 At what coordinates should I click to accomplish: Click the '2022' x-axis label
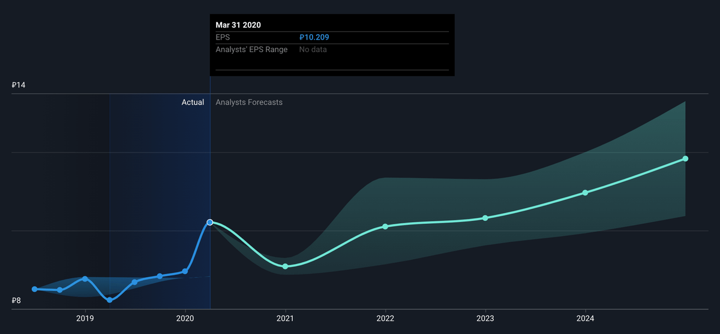(x=385, y=318)
